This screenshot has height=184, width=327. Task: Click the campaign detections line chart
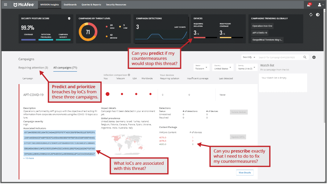point(161,35)
